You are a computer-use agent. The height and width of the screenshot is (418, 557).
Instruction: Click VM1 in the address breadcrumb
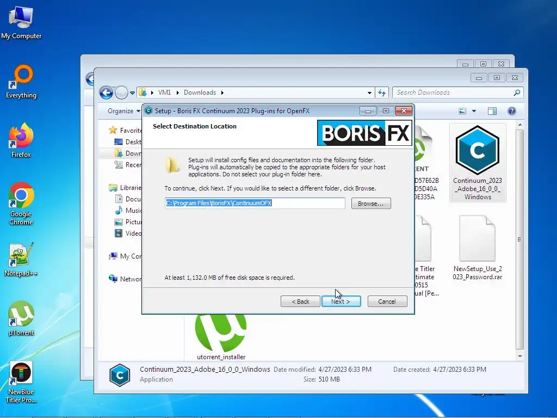164,93
